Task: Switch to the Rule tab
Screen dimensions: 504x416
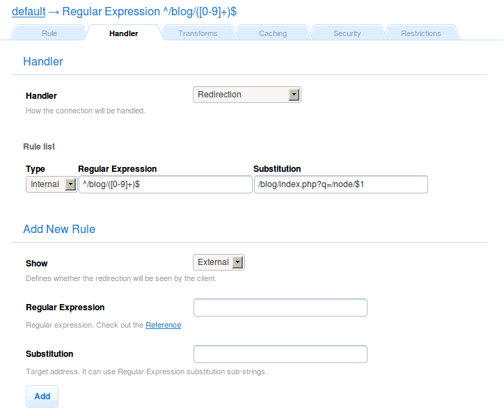Action: pyautogui.click(x=49, y=33)
